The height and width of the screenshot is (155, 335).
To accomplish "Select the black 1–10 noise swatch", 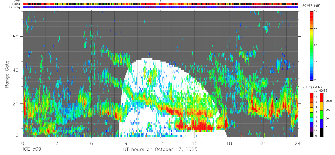I will coord(321,132).
